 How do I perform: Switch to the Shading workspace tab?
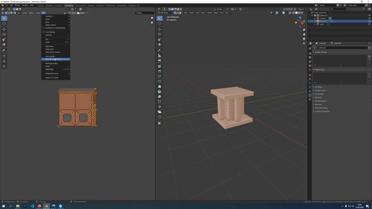[x=91, y=5]
